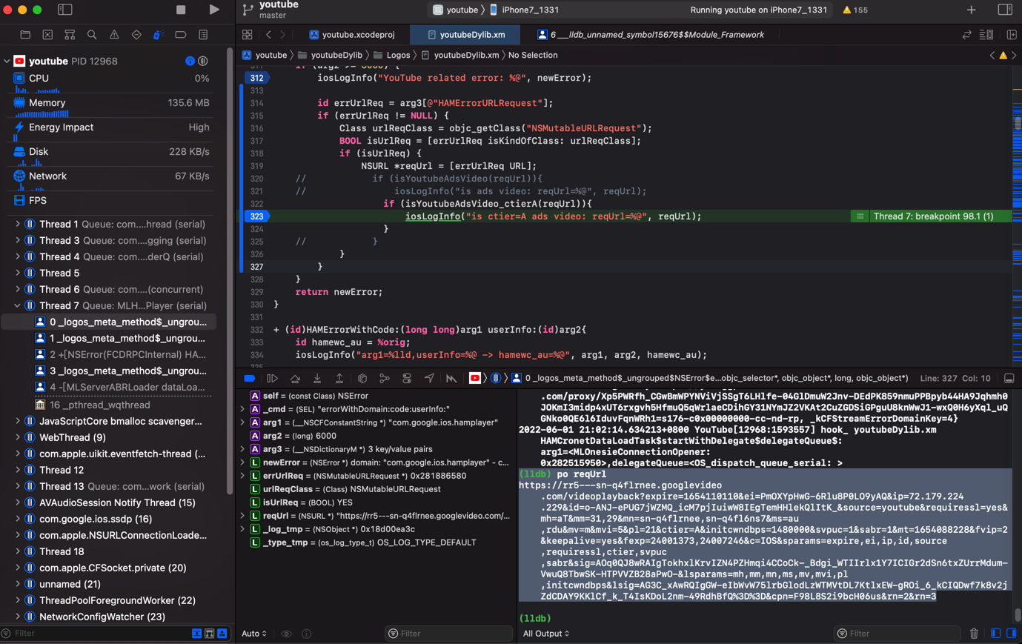Collapse Thread 7 disclosure triangle

coord(18,305)
